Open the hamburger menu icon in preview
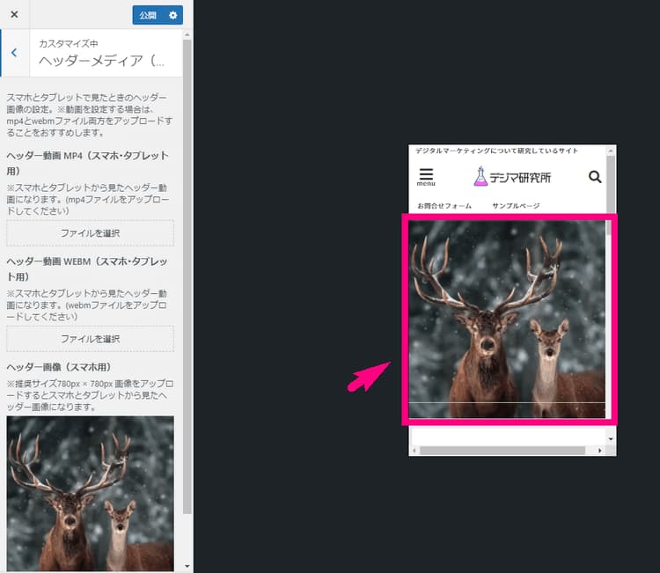The image size is (660, 573). coord(426,177)
